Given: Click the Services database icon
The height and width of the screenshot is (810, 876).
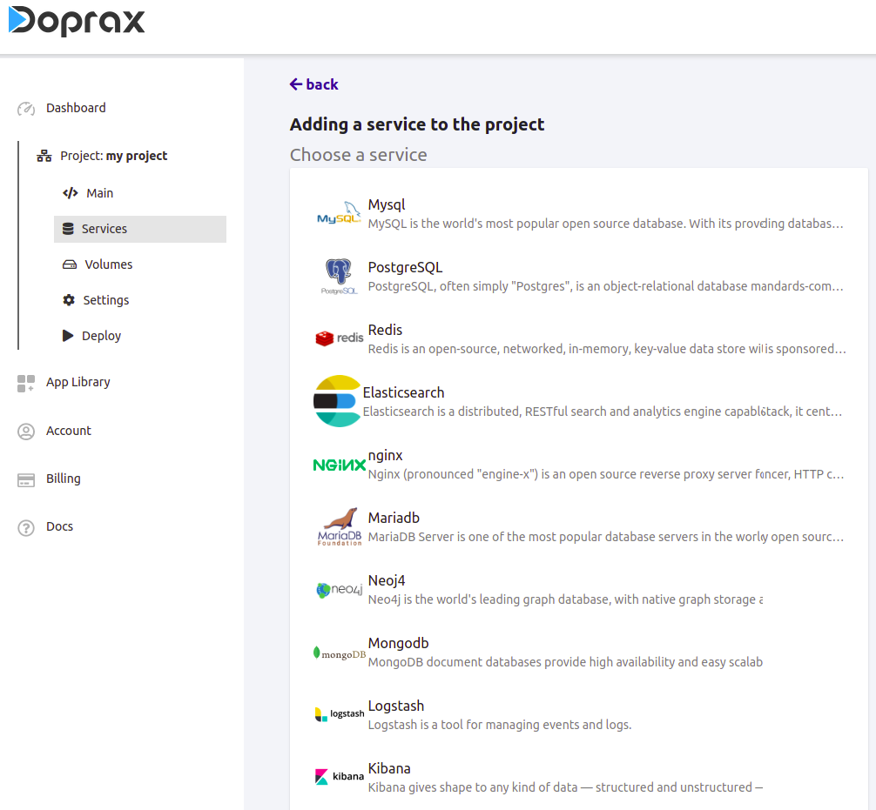Looking at the screenshot, I should (68, 229).
